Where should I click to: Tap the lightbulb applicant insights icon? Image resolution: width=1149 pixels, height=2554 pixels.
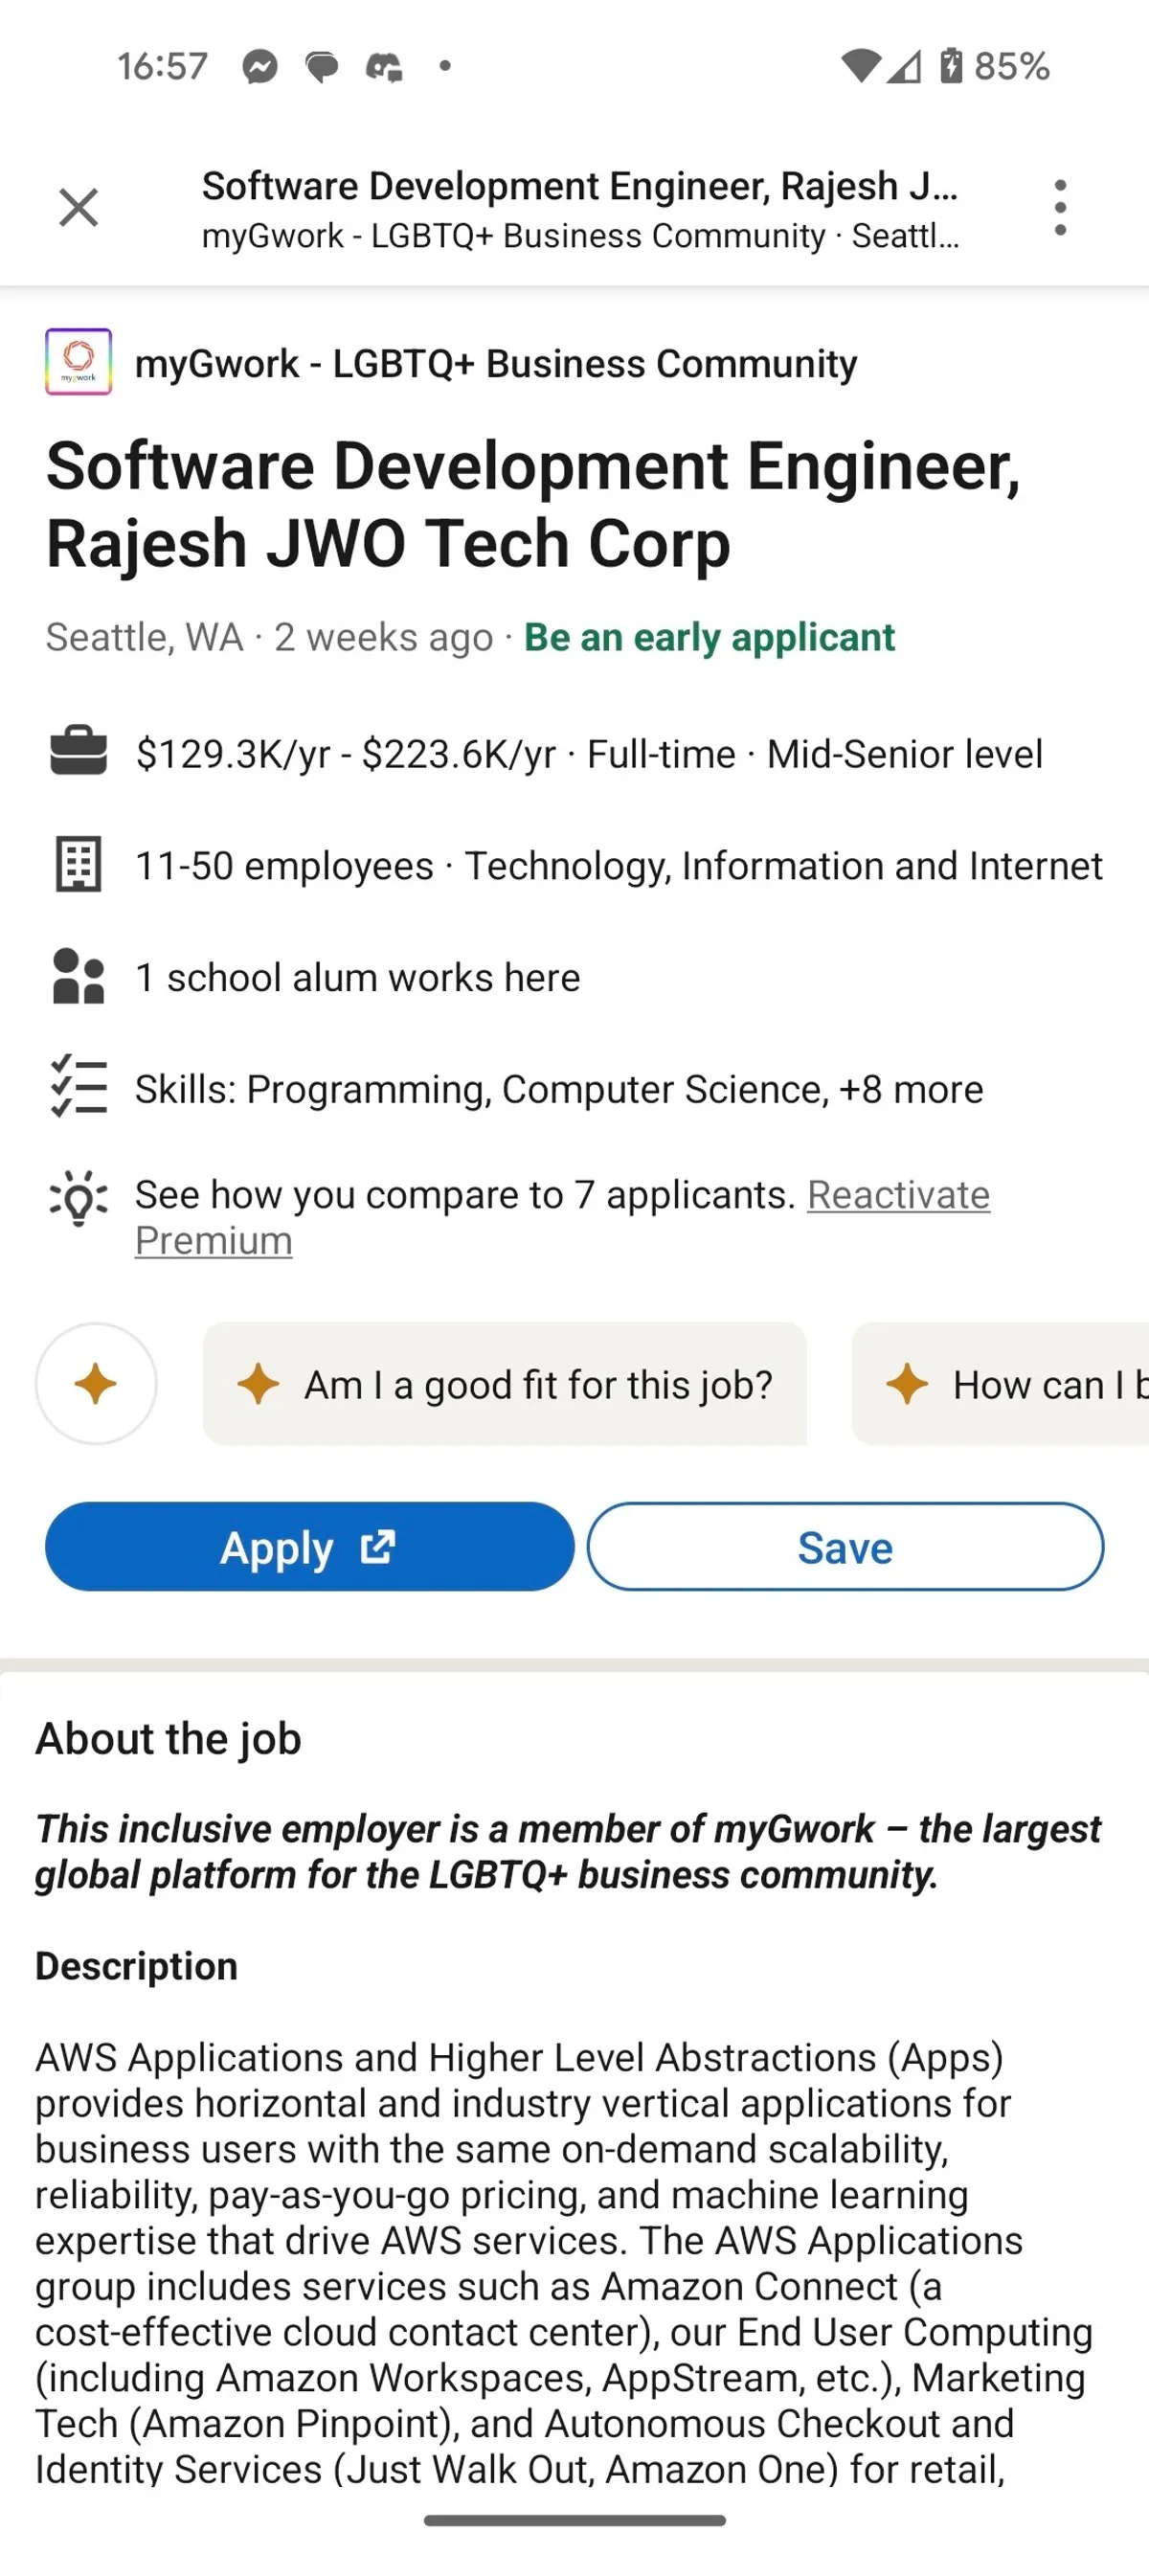coord(79,1199)
